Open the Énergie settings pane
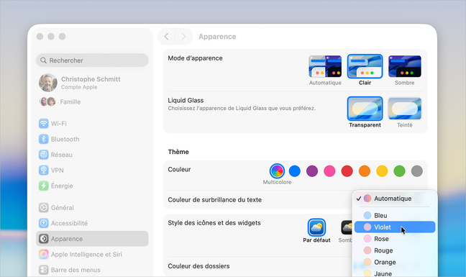Viewport: 466px width, 277px height. 92,186
